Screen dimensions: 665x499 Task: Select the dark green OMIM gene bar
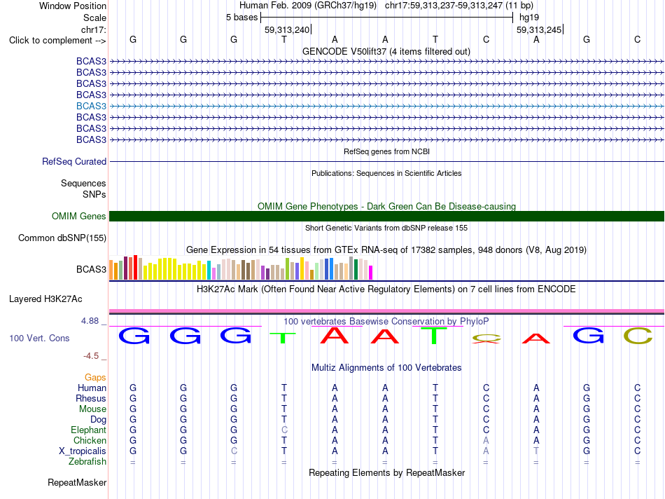pos(386,216)
